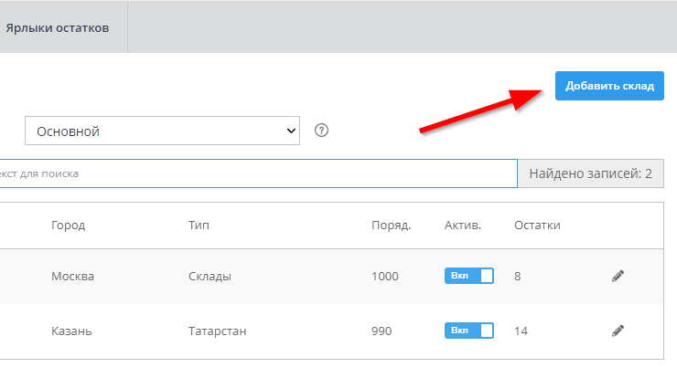Switch to the Ярлыки остатков tab
The width and height of the screenshot is (677, 378).
pos(58,27)
